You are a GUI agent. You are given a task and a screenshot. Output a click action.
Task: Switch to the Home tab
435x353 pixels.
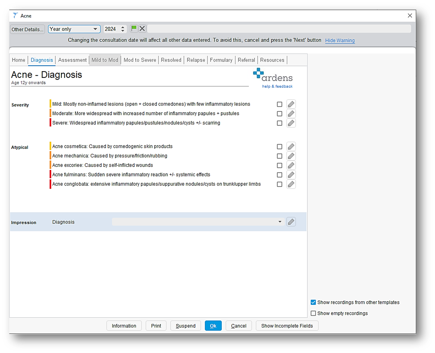click(18, 60)
